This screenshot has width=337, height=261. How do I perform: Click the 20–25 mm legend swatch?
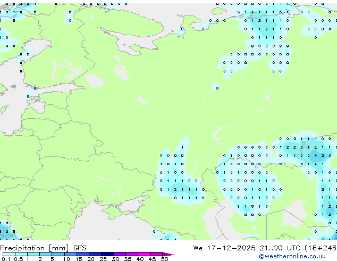click(x=95, y=254)
